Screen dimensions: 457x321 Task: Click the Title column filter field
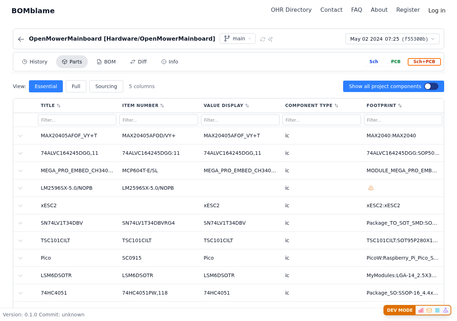tap(77, 120)
